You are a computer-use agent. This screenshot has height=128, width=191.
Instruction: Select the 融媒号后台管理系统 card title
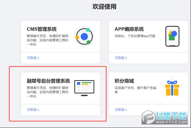click(x=48, y=81)
